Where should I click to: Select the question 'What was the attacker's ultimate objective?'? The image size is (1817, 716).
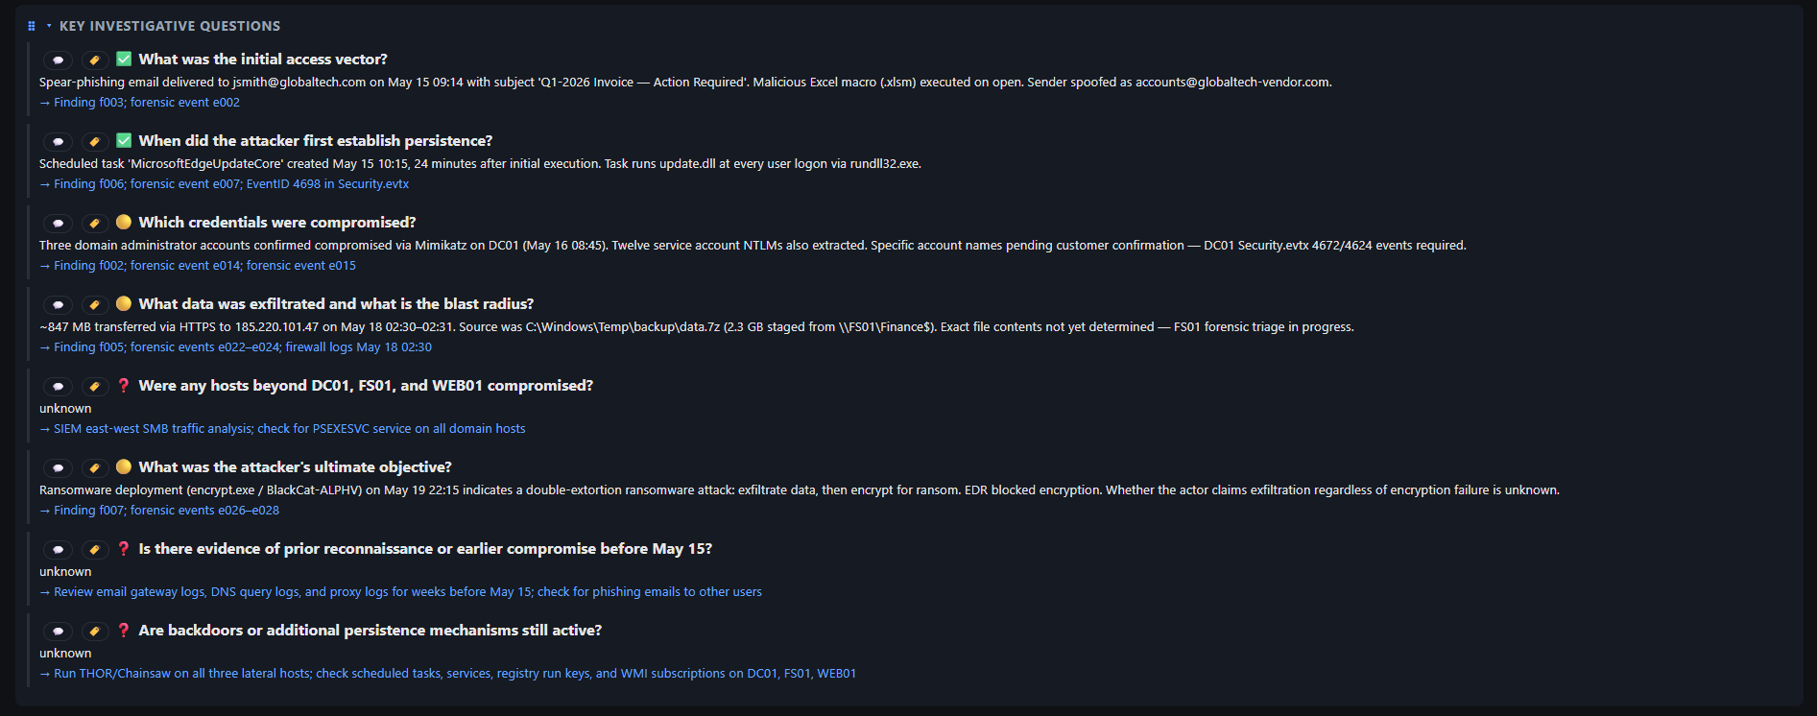coord(295,467)
